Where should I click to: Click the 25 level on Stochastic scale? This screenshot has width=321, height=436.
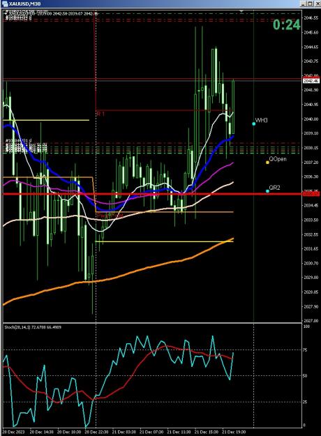[x=306, y=402]
